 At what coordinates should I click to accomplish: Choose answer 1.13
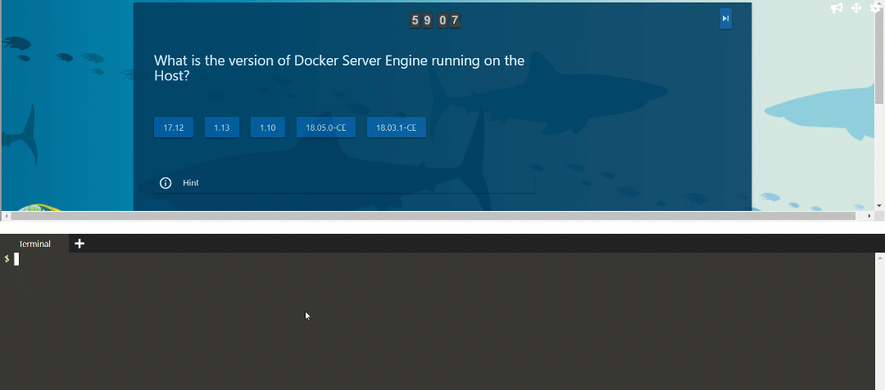[222, 128]
